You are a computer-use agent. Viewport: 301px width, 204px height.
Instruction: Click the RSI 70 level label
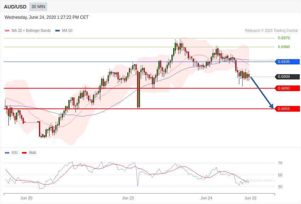pos(280,163)
